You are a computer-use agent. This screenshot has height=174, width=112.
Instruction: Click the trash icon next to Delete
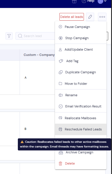61,163
